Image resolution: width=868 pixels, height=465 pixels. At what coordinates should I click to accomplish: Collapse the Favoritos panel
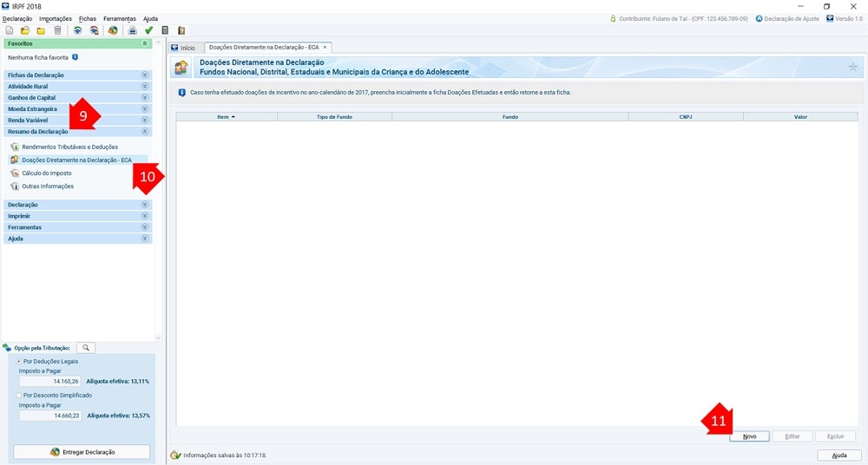pos(145,43)
